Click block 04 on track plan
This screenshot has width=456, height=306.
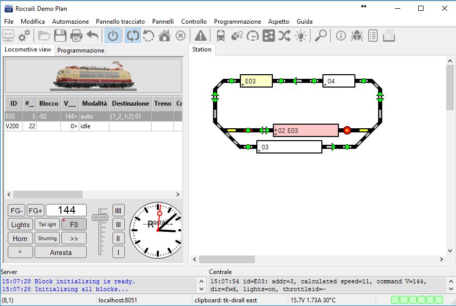click(x=339, y=81)
